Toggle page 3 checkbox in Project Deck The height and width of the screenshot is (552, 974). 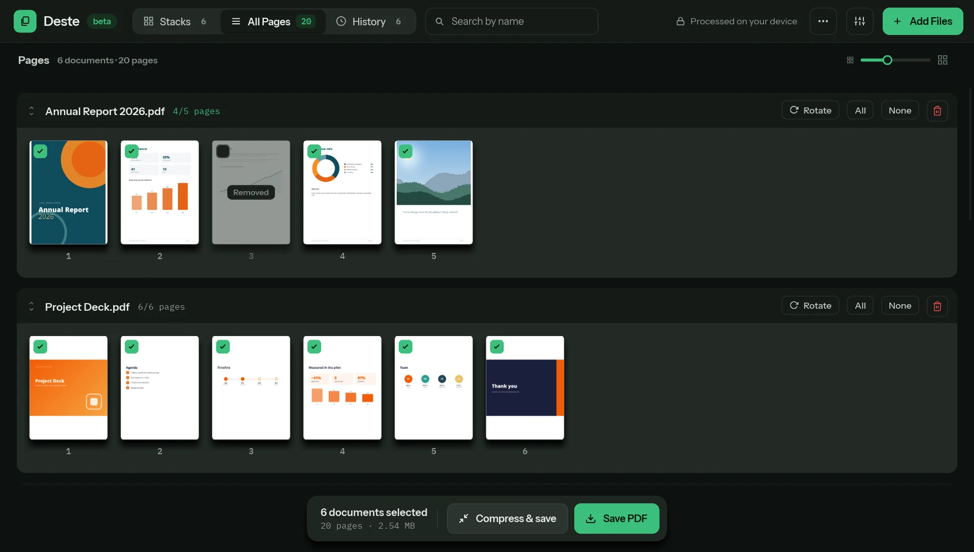point(223,347)
